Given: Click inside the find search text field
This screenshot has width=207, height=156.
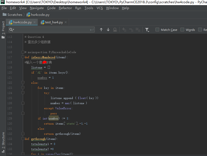Looking at the screenshot, I should tap(51, 30).
